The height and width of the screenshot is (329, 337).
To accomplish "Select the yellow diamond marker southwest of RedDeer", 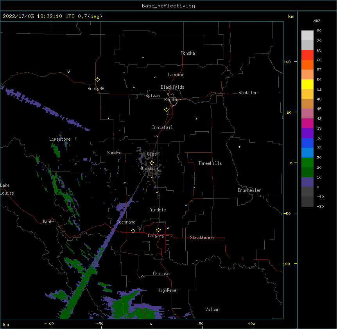I will click(167, 110).
